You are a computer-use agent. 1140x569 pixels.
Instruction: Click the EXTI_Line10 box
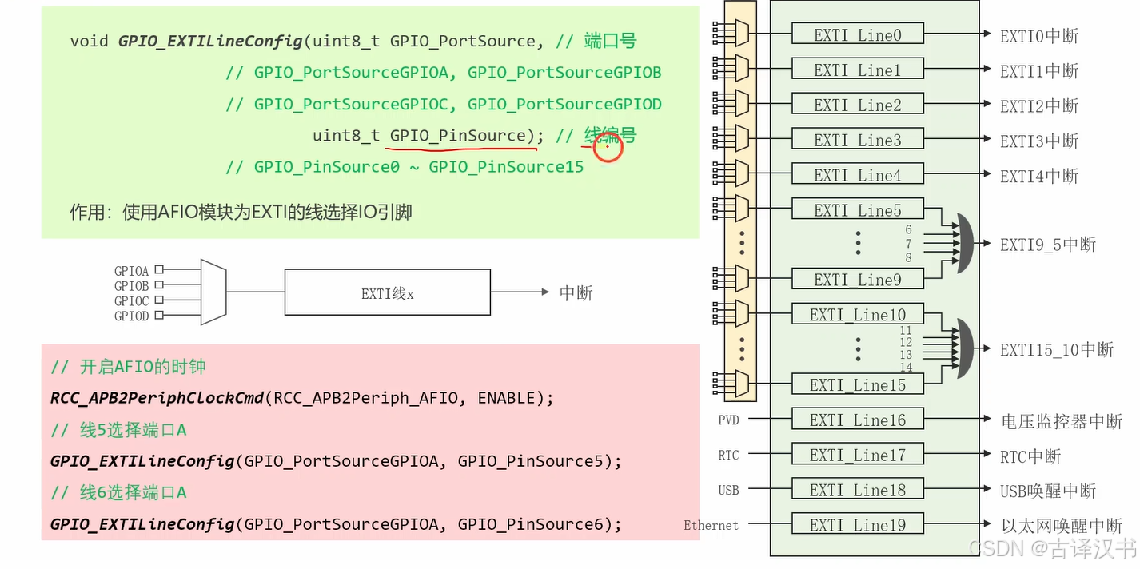pos(858,314)
